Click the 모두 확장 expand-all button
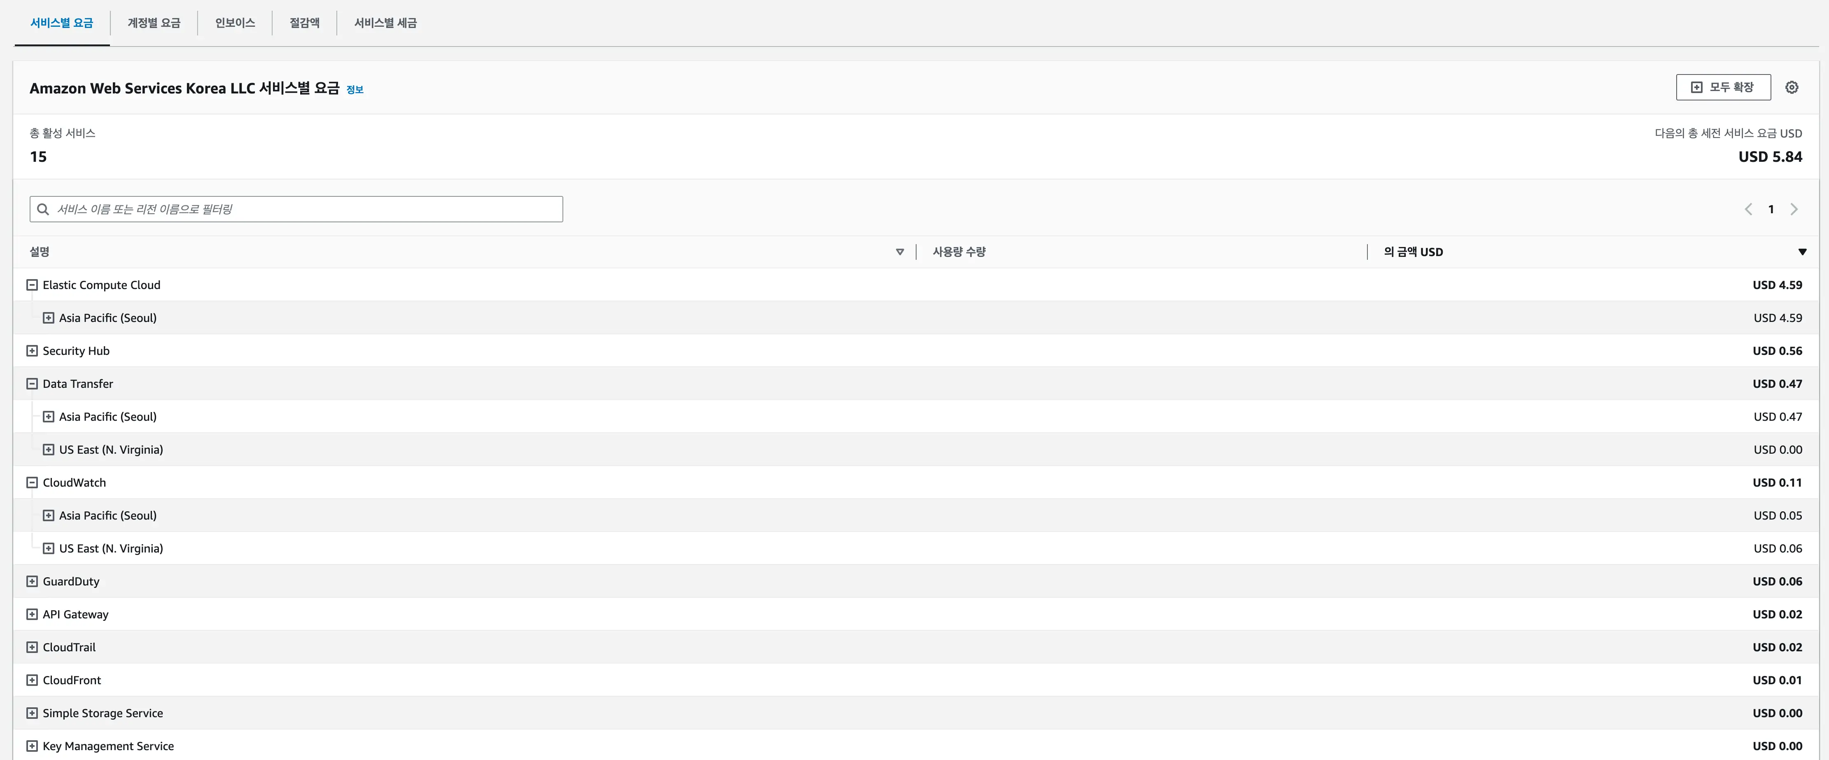 (1723, 87)
